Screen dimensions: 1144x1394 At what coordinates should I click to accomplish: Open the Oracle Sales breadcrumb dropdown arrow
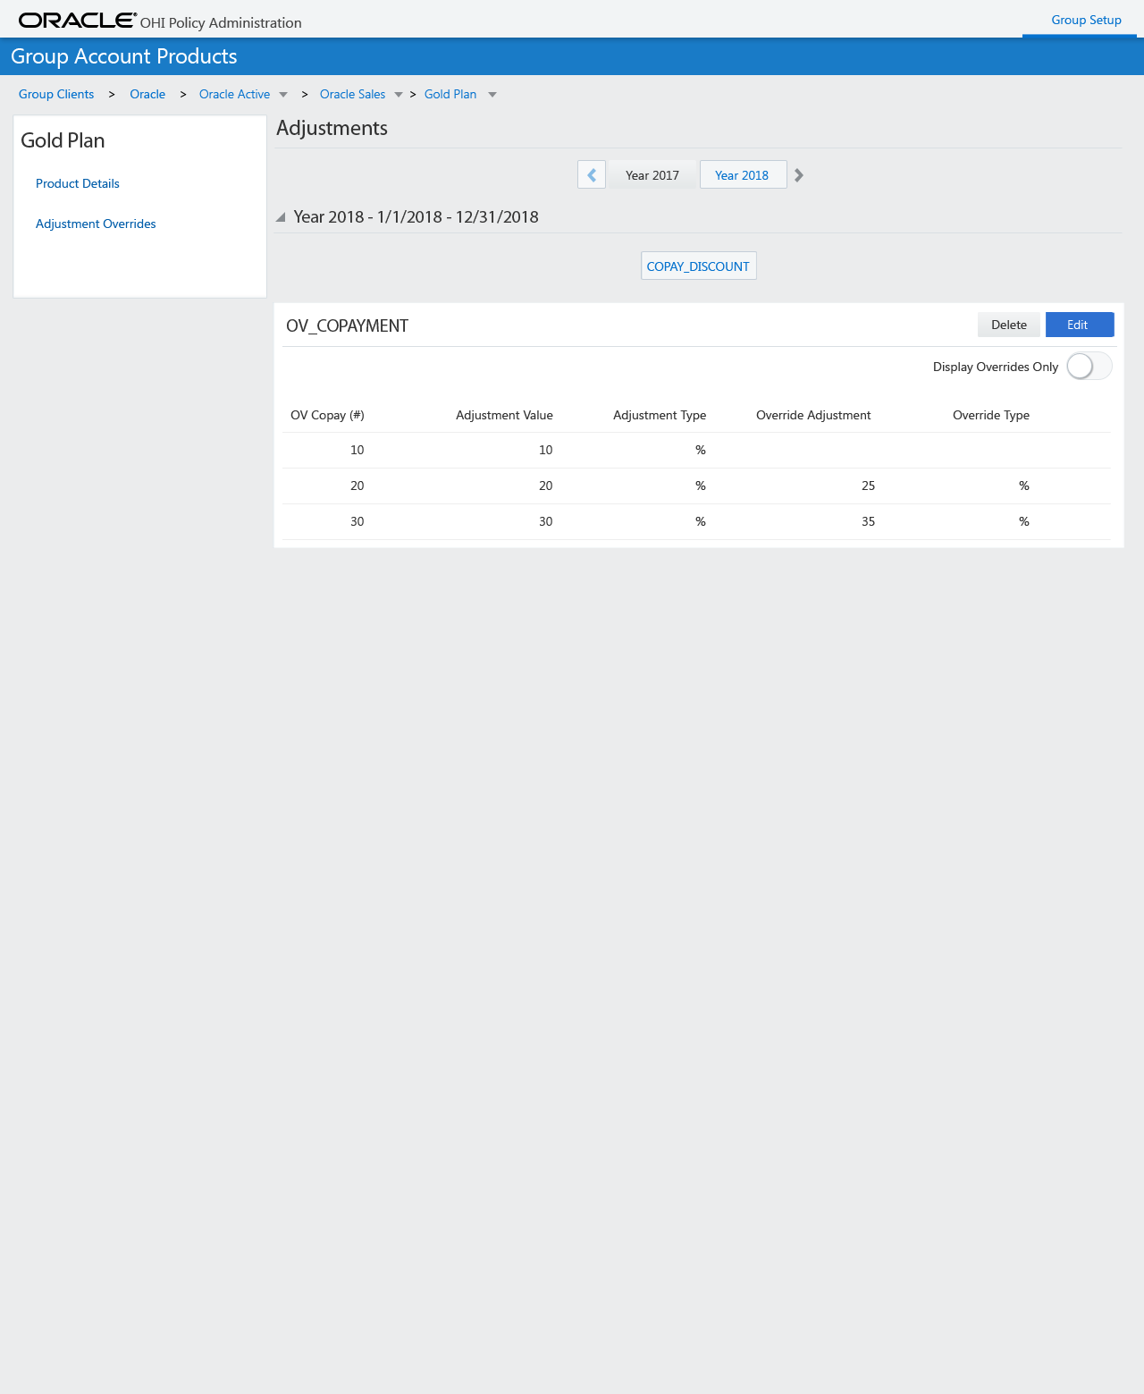[x=399, y=95]
